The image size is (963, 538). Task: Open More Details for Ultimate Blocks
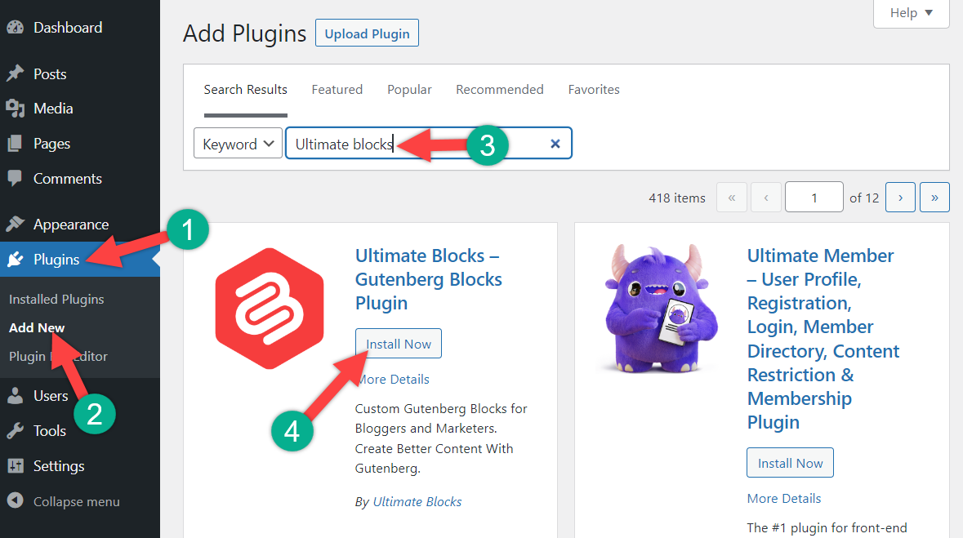coord(392,379)
